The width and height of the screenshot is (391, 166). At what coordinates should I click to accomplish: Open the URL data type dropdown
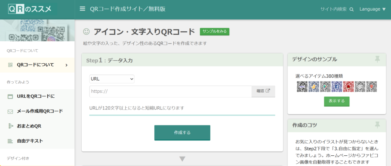click(112, 79)
